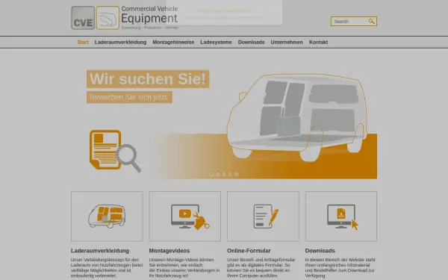The image size is (448, 280).
Task: Open the Downloads card heading link
Action: tap(320, 251)
